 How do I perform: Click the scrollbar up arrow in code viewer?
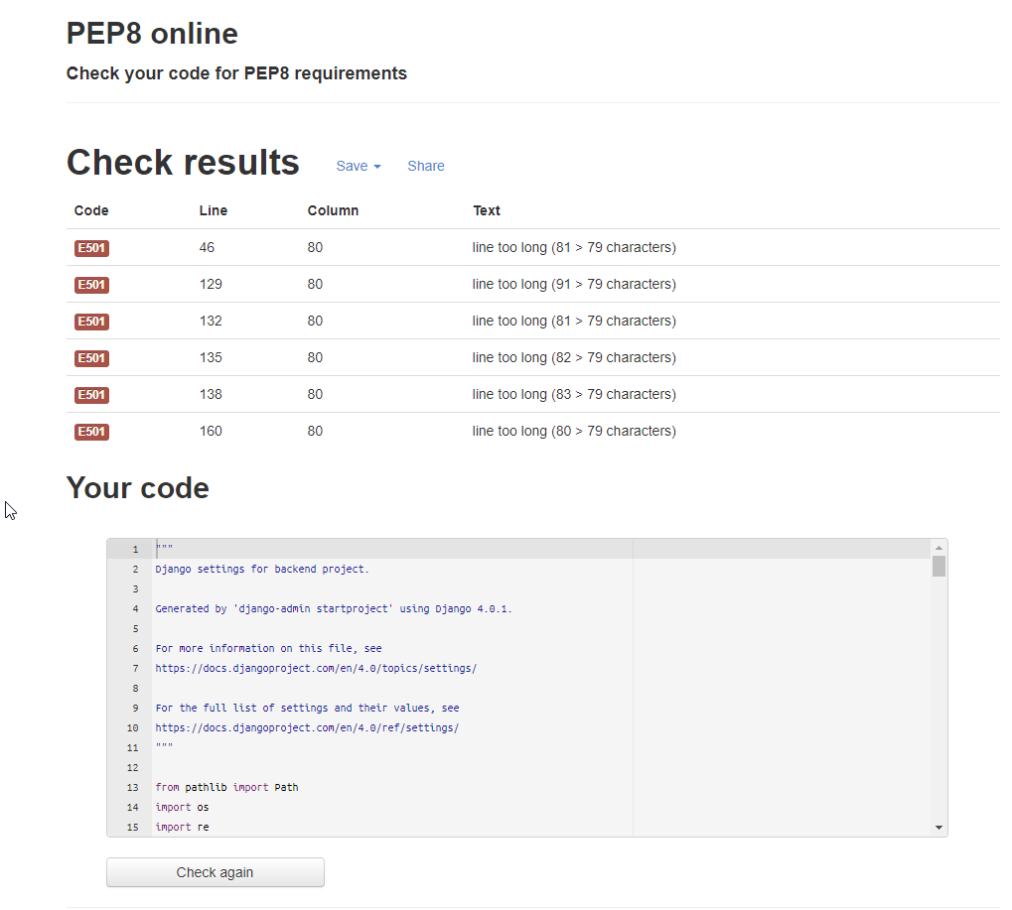pyautogui.click(x=938, y=546)
